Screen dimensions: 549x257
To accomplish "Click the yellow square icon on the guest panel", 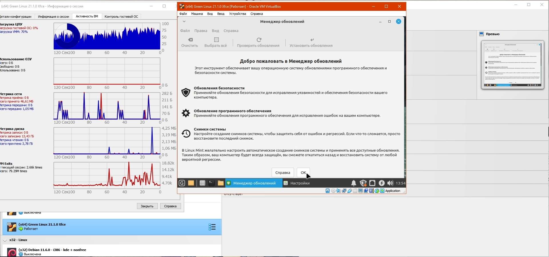I will (x=191, y=183).
